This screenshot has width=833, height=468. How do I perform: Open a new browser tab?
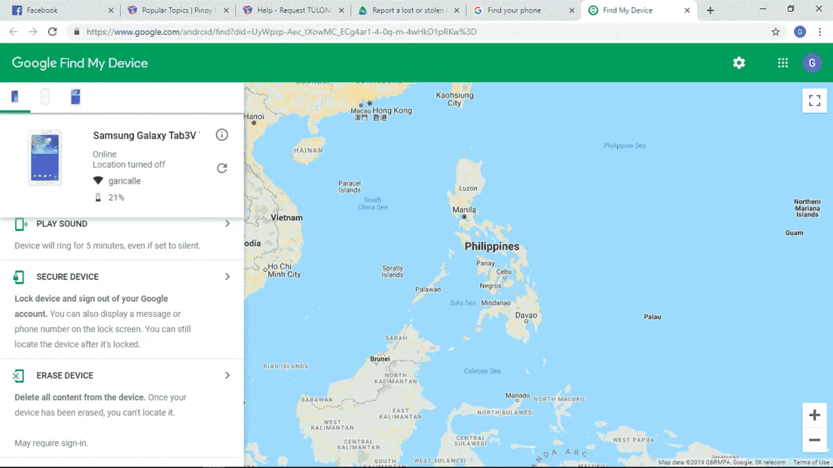[710, 10]
